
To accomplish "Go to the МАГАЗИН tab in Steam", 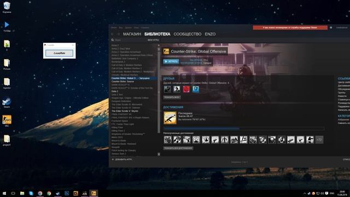I will click(x=132, y=34).
